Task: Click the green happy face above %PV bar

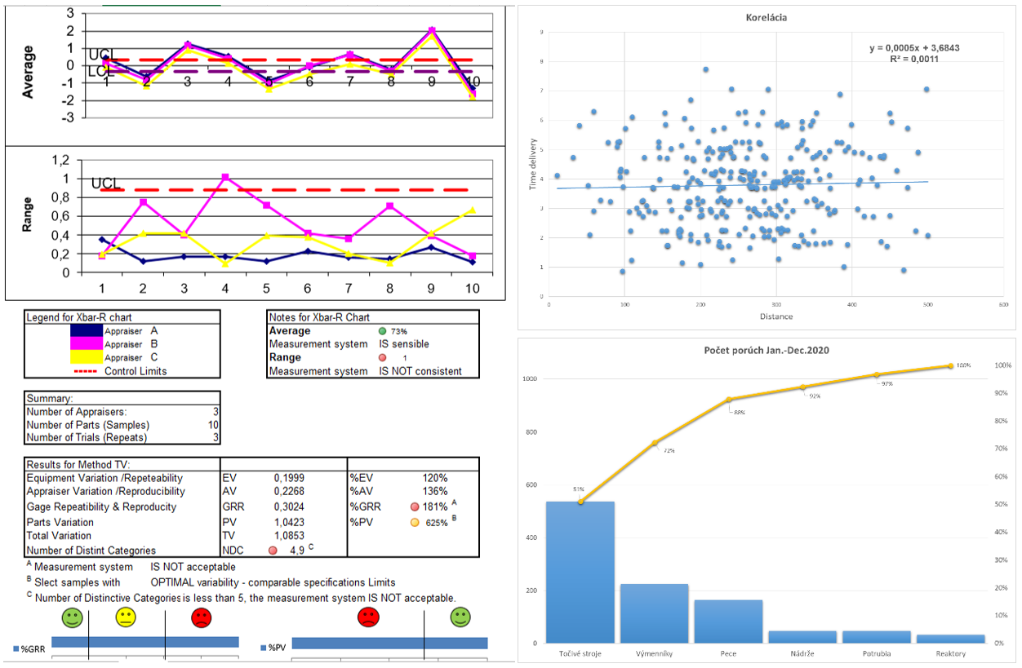Action: (x=461, y=617)
